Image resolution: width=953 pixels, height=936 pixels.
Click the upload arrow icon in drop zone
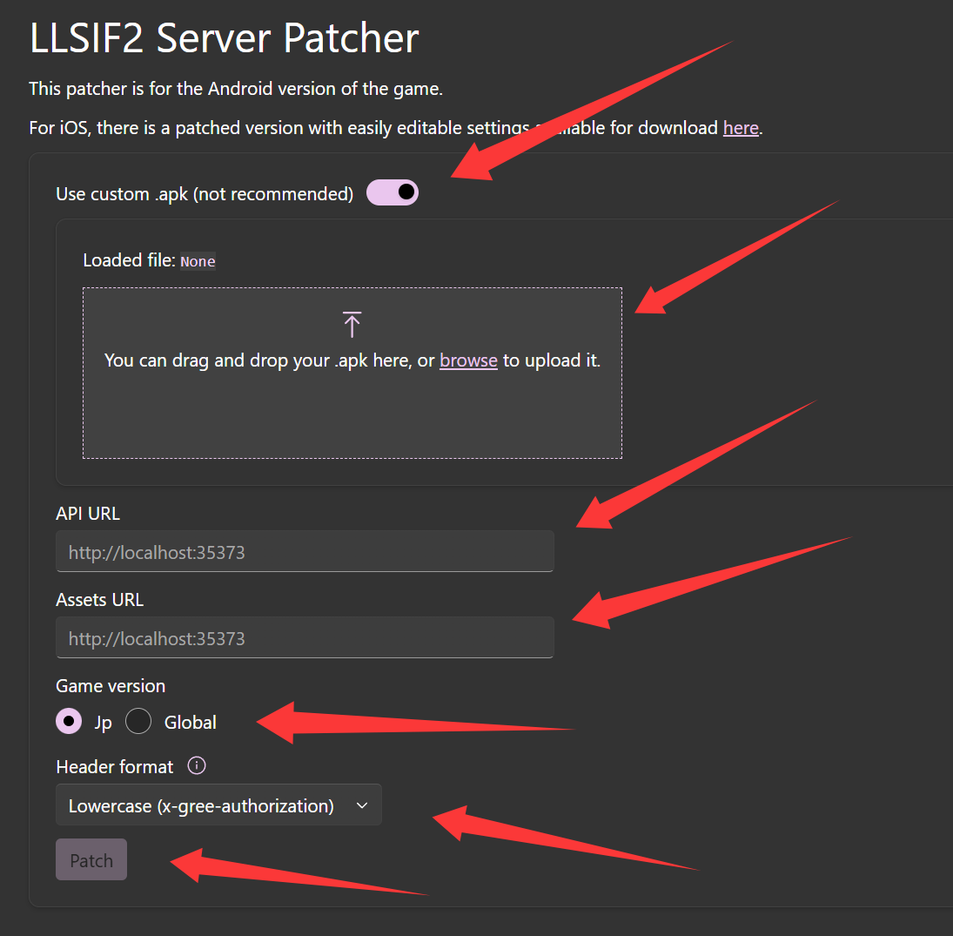tap(352, 324)
